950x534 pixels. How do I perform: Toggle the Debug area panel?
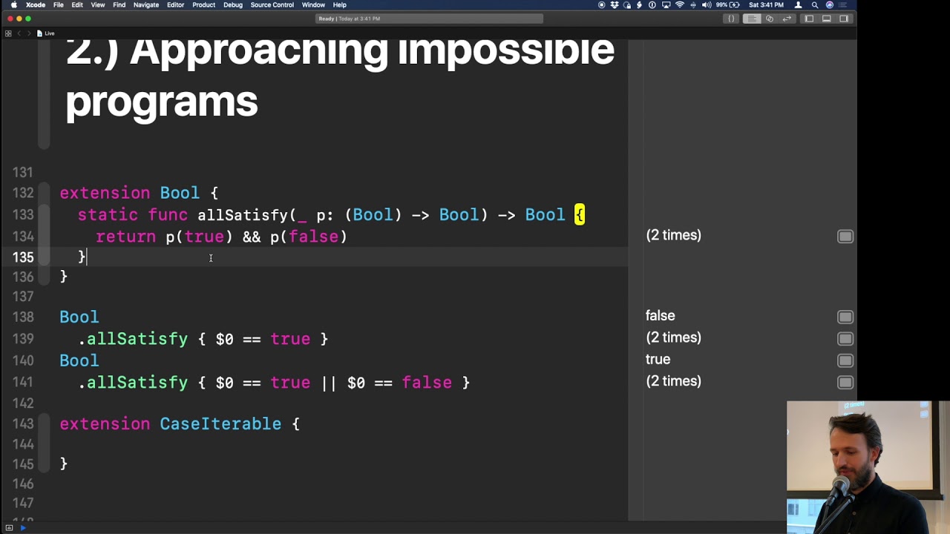[826, 19]
